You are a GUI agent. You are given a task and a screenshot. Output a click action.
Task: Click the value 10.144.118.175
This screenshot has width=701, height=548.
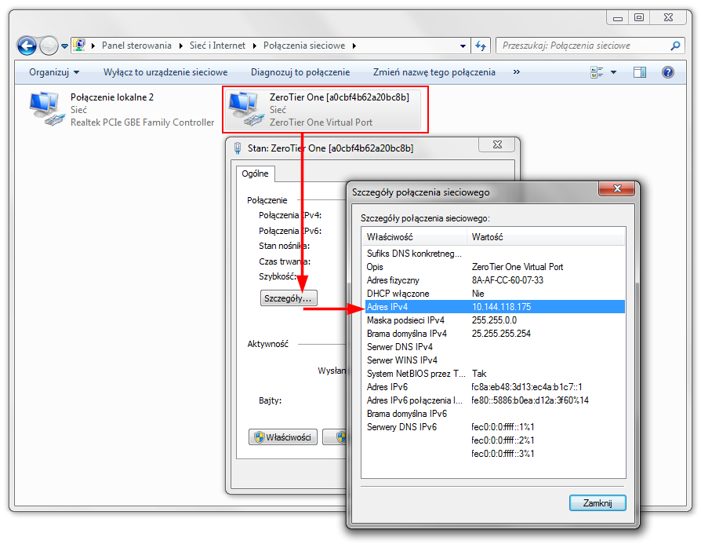(501, 307)
